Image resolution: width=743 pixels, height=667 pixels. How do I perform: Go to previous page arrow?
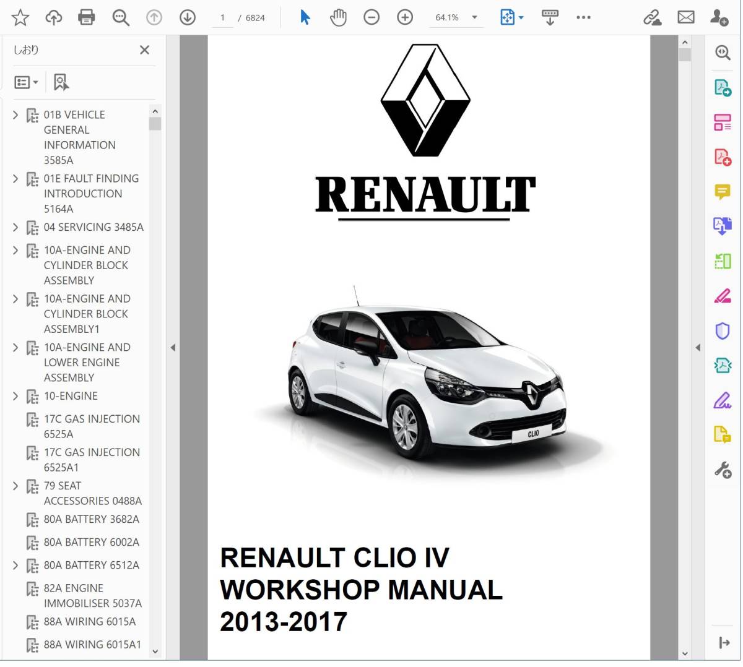coord(154,17)
